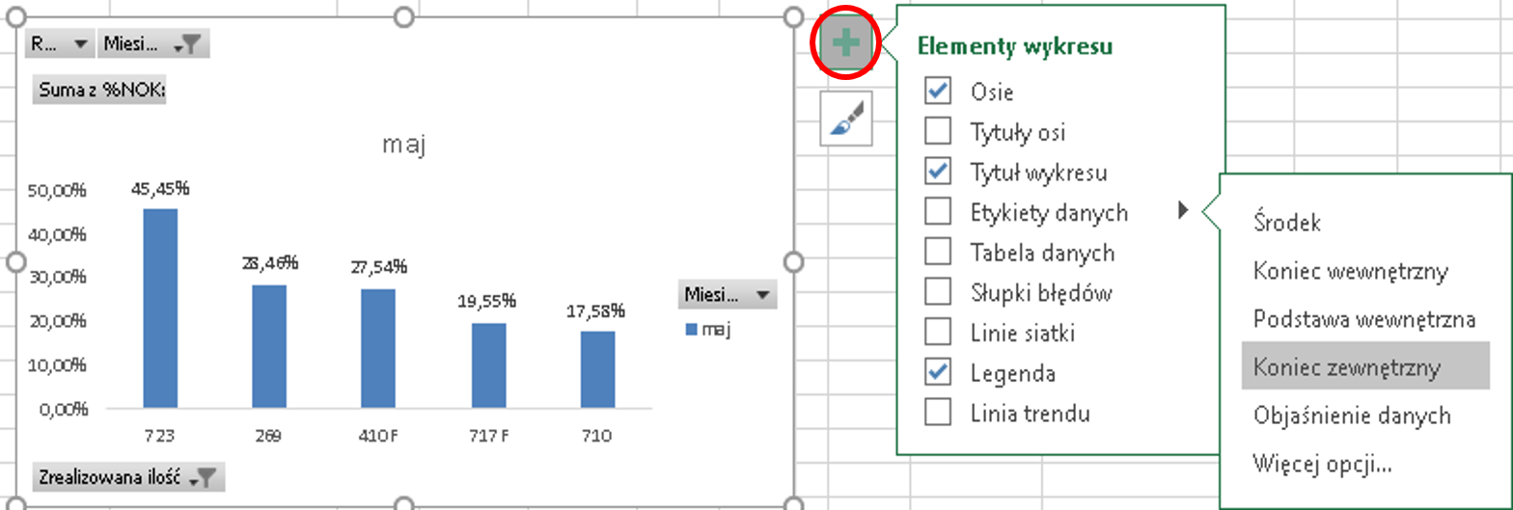The image size is (1513, 510).
Task: Open Więcej opcji... for data labels
Action: pos(1322,465)
